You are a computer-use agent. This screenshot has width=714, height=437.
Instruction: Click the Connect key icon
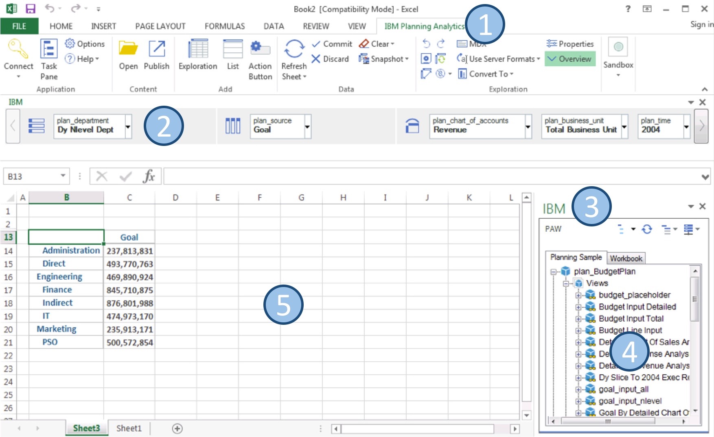click(18, 50)
